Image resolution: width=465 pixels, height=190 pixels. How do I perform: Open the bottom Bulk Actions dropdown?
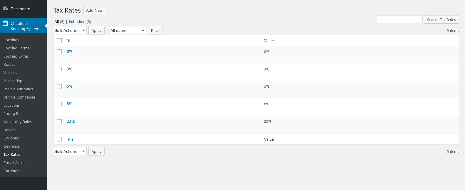[x=70, y=151]
